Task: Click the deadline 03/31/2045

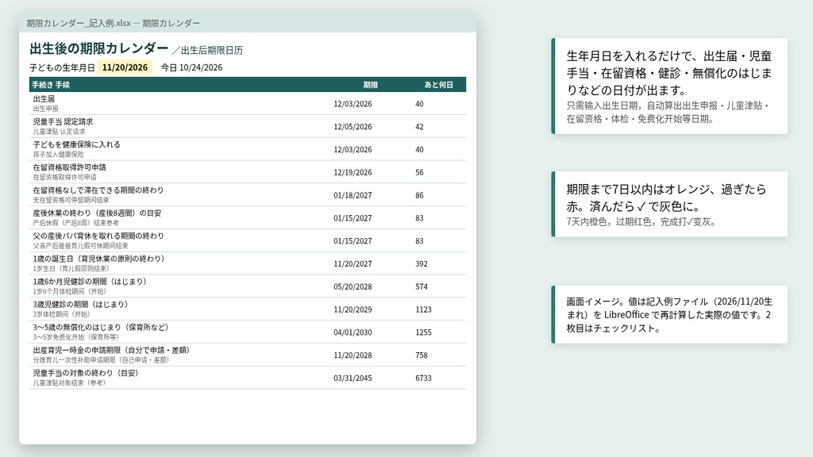Action: coord(353,377)
